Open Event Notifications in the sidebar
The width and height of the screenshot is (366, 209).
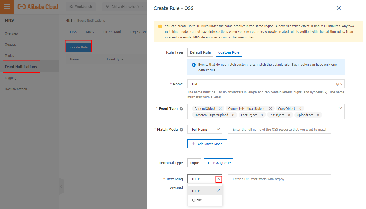pyautogui.click(x=21, y=67)
